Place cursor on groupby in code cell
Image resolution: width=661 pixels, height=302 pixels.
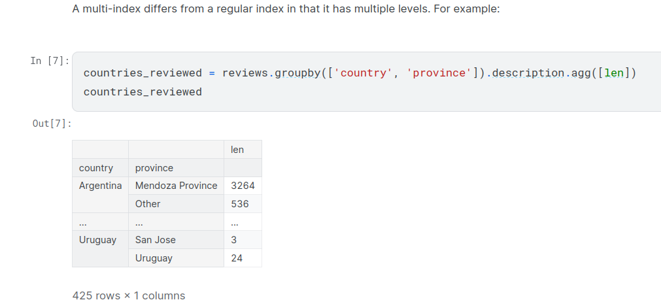pos(297,73)
